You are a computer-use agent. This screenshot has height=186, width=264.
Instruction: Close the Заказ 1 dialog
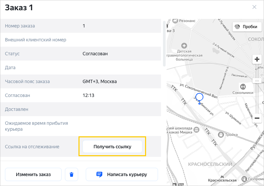click(x=254, y=7)
